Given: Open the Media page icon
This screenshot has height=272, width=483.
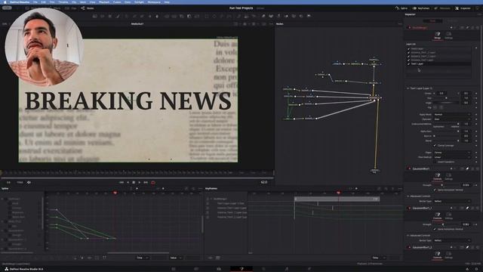Looking at the screenshot, I should point(174,269).
